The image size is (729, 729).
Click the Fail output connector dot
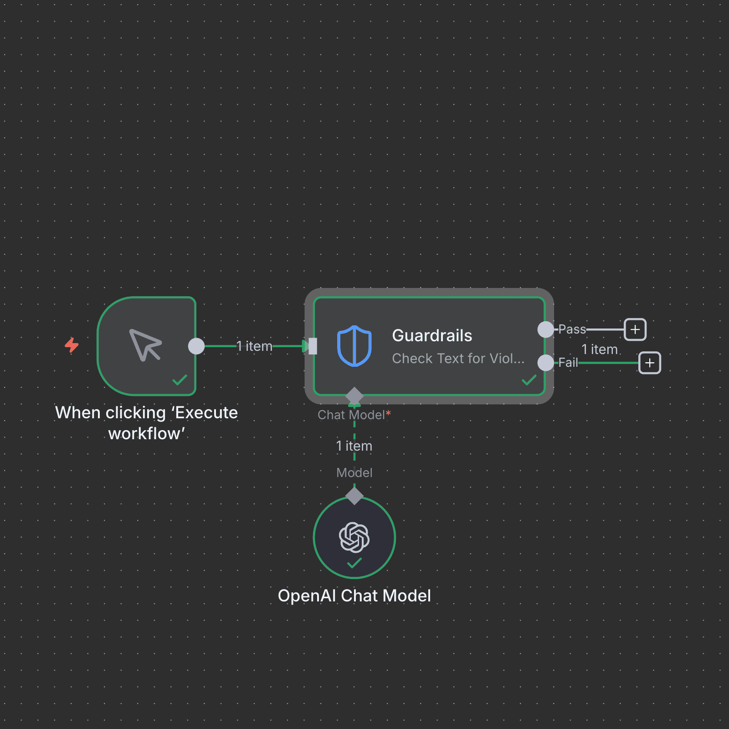[x=545, y=363]
